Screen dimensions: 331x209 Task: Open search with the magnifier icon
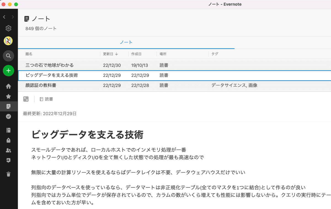(9, 56)
